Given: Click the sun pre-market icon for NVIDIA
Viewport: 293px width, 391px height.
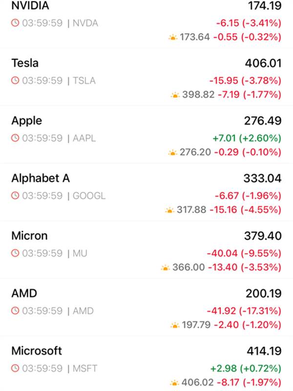Looking at the screenshot, I should click(x=173, y=37).
